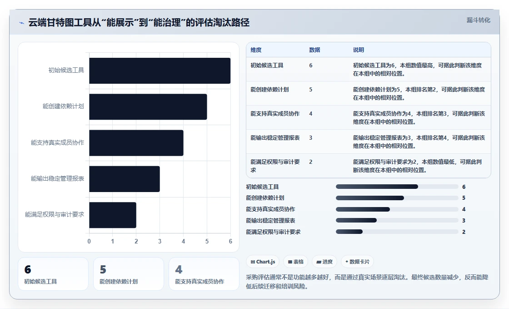Viewport: 509px width, 309px height.
Task: Click the 数据 column header
Action: 314,50
